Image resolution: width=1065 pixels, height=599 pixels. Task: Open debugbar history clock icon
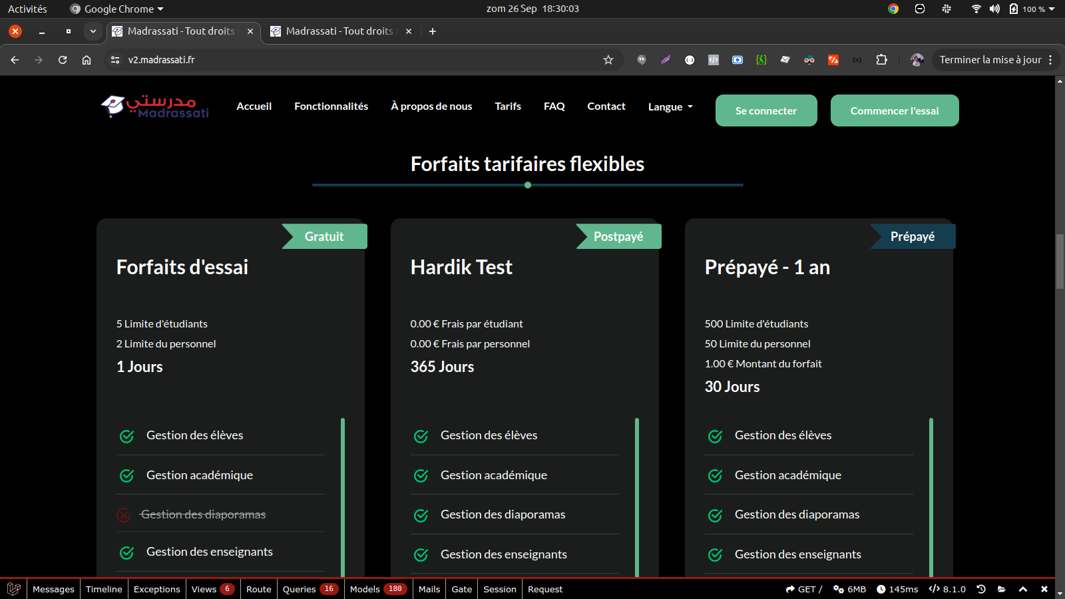[x=980, y=589]
